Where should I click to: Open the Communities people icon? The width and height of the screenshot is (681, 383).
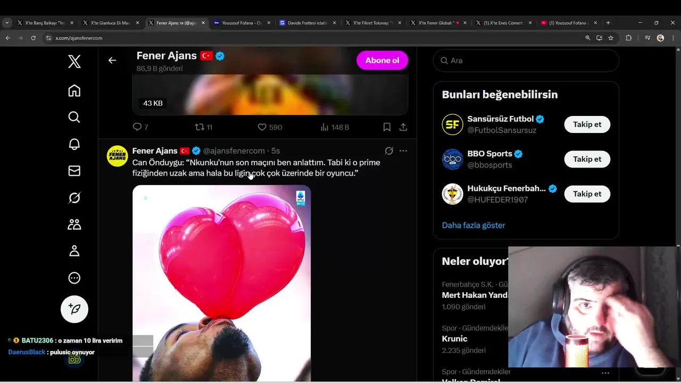click(x=74, y=224)
